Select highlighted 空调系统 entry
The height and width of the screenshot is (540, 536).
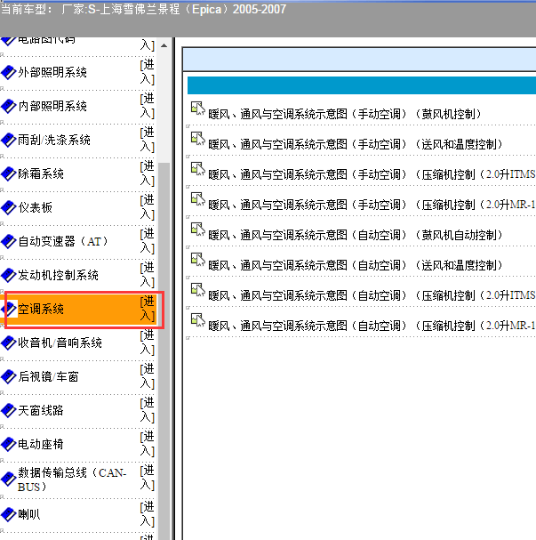pyautogui.click(x=41, y=309)
